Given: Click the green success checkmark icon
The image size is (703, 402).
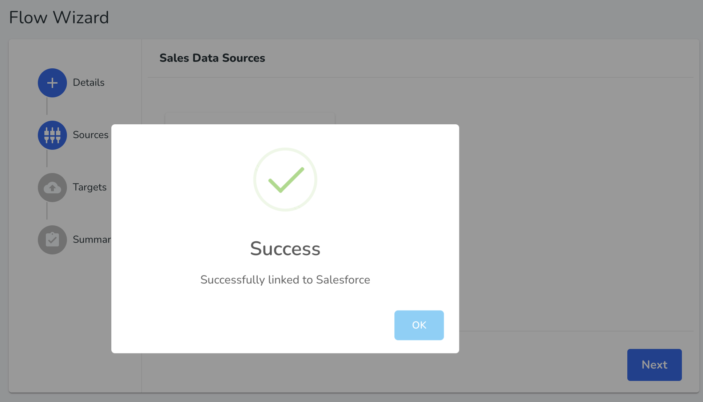Looking at the screenshot, I should click(285, 180).
